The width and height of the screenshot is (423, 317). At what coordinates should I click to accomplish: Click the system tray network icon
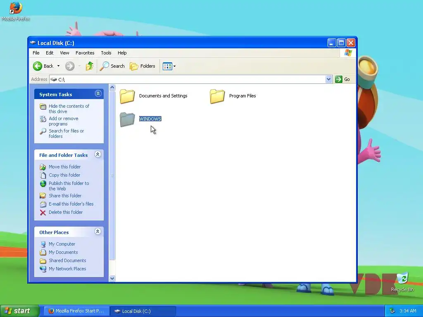click(392, 311)
